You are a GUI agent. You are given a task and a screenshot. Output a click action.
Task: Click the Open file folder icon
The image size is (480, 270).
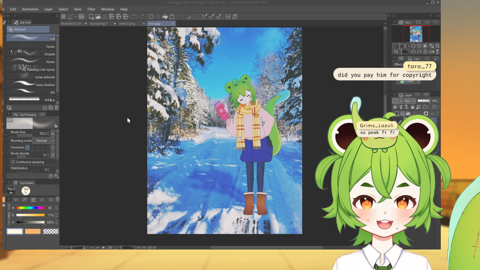point(98,16)
